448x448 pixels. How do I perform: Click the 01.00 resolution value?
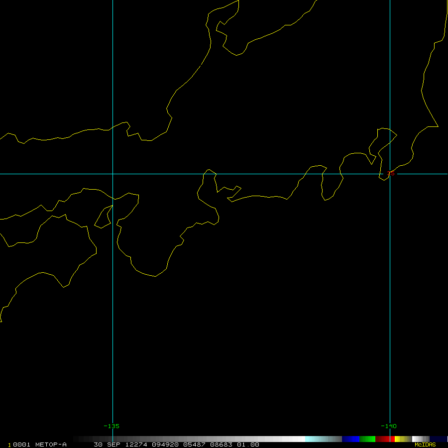(249, 445)
